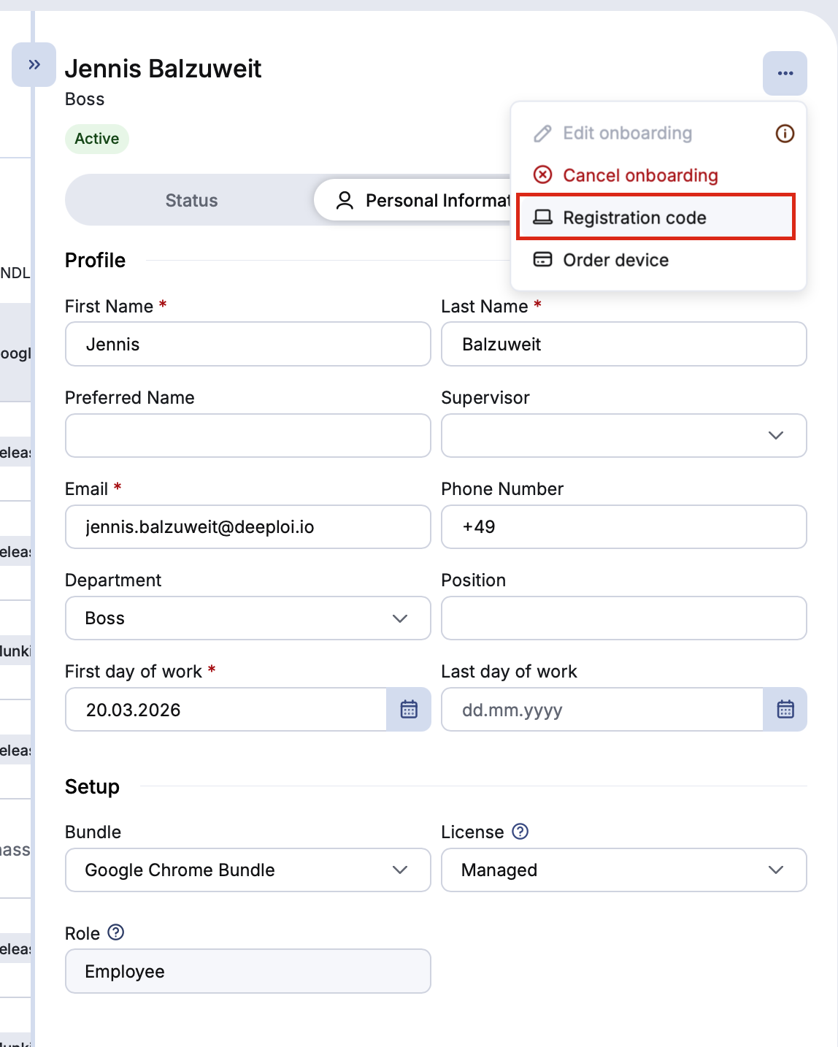Click the Phone Number field with +49
The width and height of the screenshot is (838, 1047).
(x=624, y=526)
